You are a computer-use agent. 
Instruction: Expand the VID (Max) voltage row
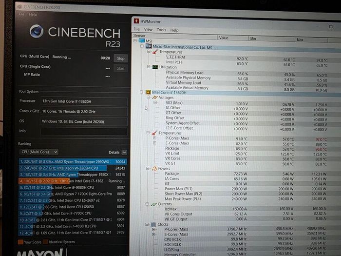[155, 102]
